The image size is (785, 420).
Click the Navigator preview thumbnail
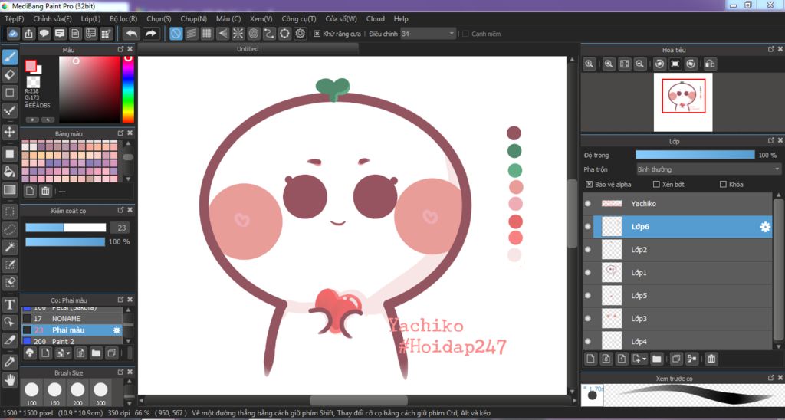tap(683, 103)
